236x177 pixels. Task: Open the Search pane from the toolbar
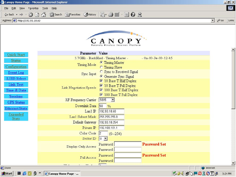(x=56, y=15)
